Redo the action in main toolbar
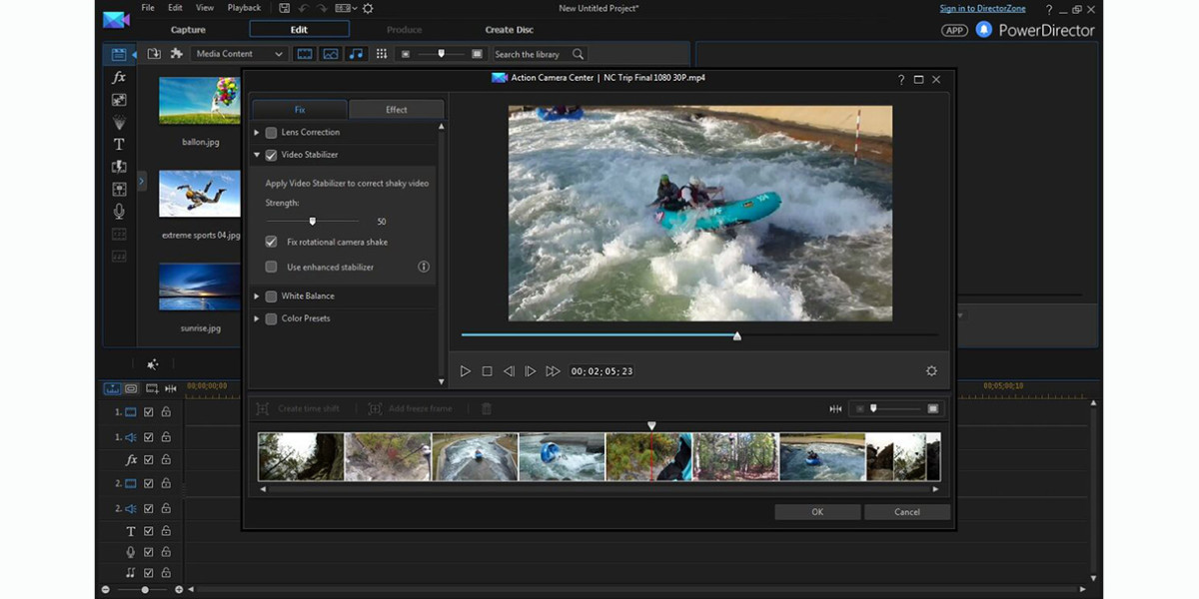 click(322, 8)
